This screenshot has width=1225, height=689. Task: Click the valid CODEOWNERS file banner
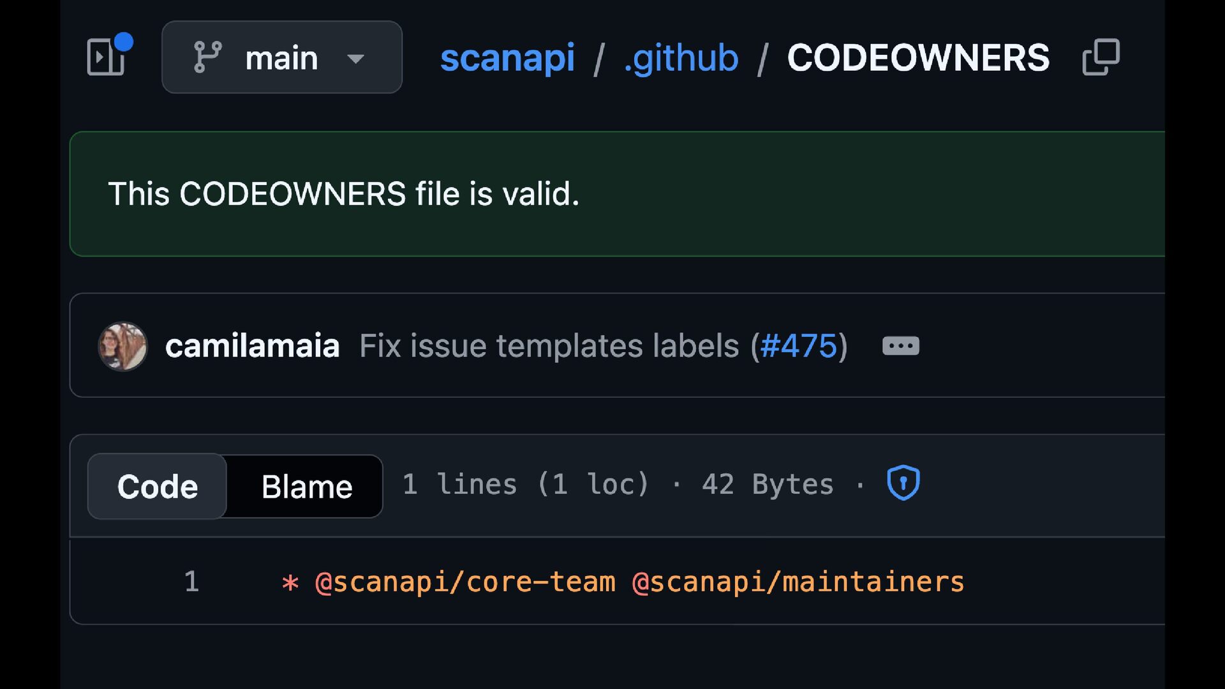(x=617, y=194)
